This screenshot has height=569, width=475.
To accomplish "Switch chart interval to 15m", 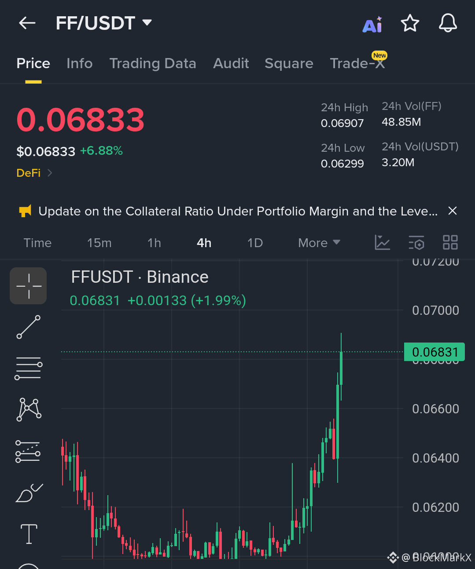I will click(x=99, y=243).
